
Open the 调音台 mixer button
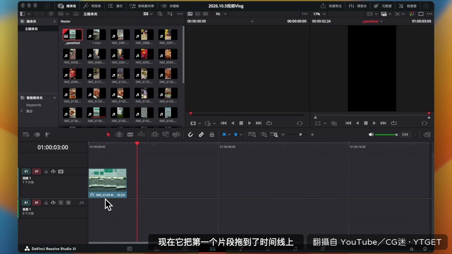[x=358, y=6]
